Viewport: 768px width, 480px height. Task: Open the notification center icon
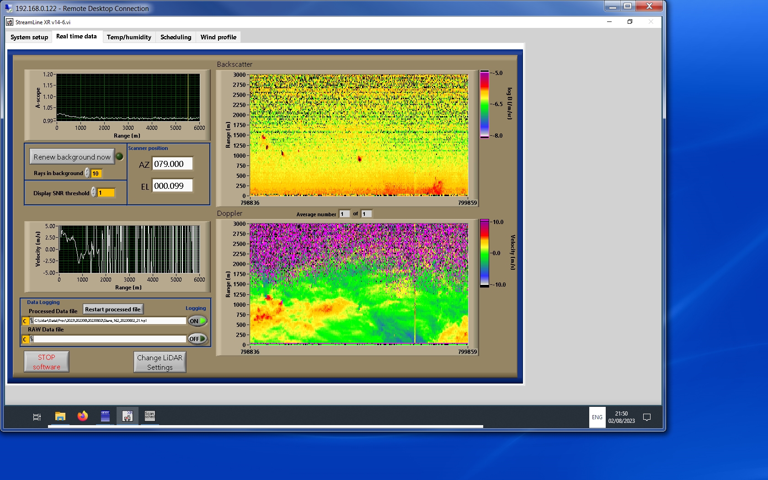[647, 417]
